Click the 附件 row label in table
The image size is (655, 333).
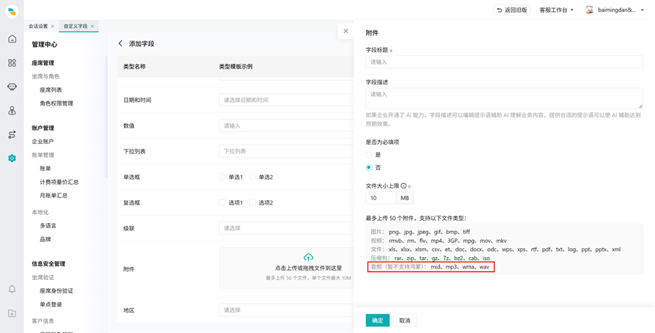(129, 270)
